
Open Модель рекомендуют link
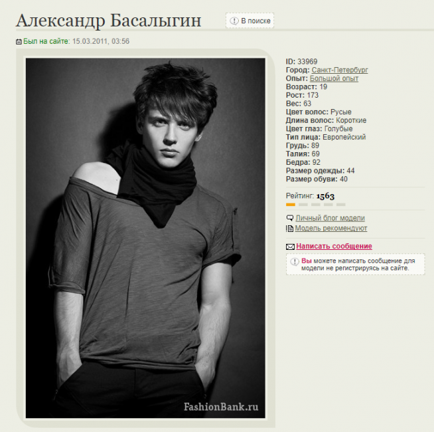(330, 228)
